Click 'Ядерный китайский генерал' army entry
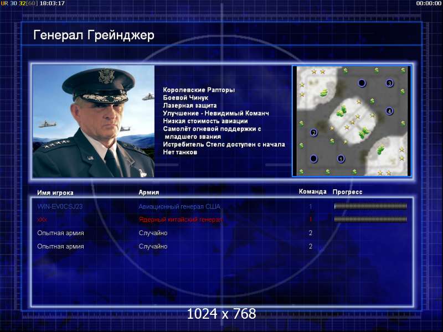The width and height of the screenshot is (443, 332). [x=181, y=220]
